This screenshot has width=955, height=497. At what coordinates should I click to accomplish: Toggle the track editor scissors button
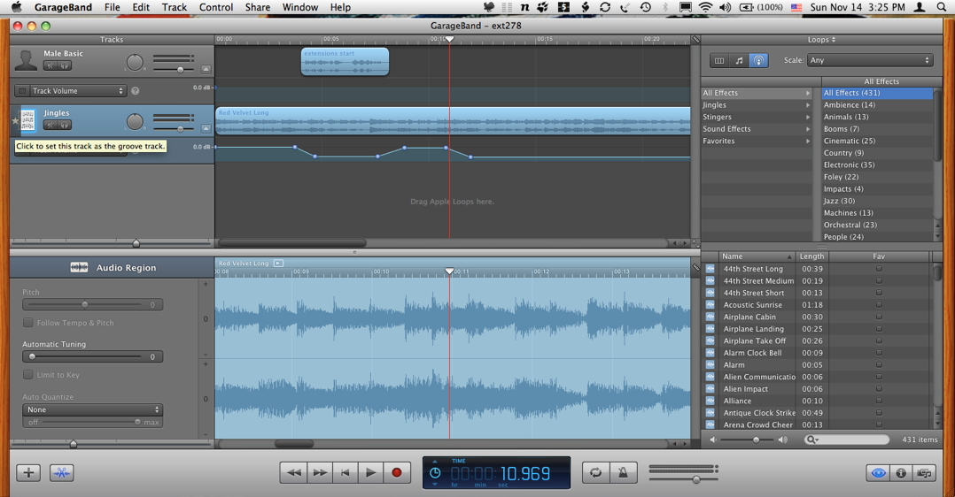pyautogui.click(x=61, y=472)
